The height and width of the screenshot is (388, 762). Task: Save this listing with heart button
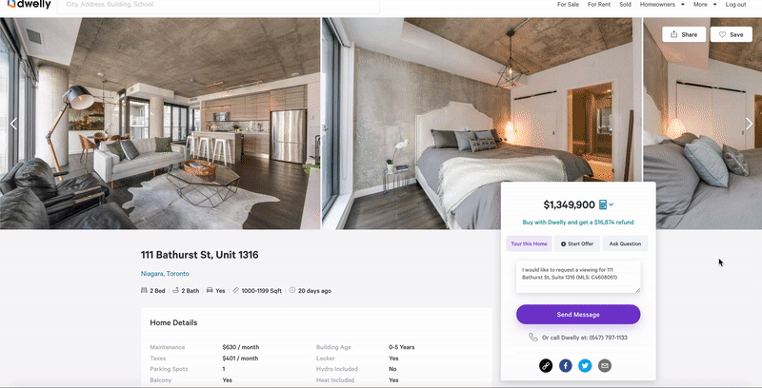pyautogui.click(x=731, y=34)
